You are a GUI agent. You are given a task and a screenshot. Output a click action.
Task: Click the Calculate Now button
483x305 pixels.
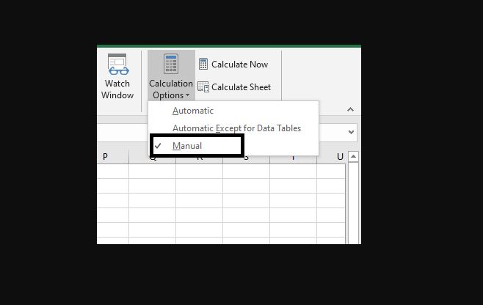(233, 65)
